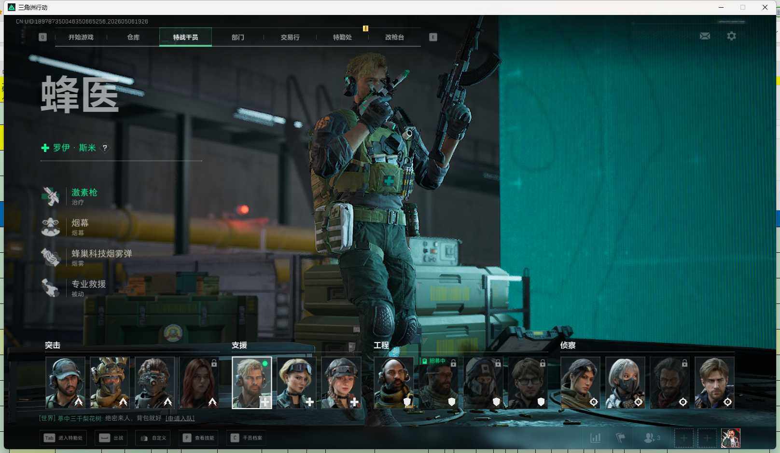Select the blonde support operator with goggles
780x453 pixels.
point(296,383)
